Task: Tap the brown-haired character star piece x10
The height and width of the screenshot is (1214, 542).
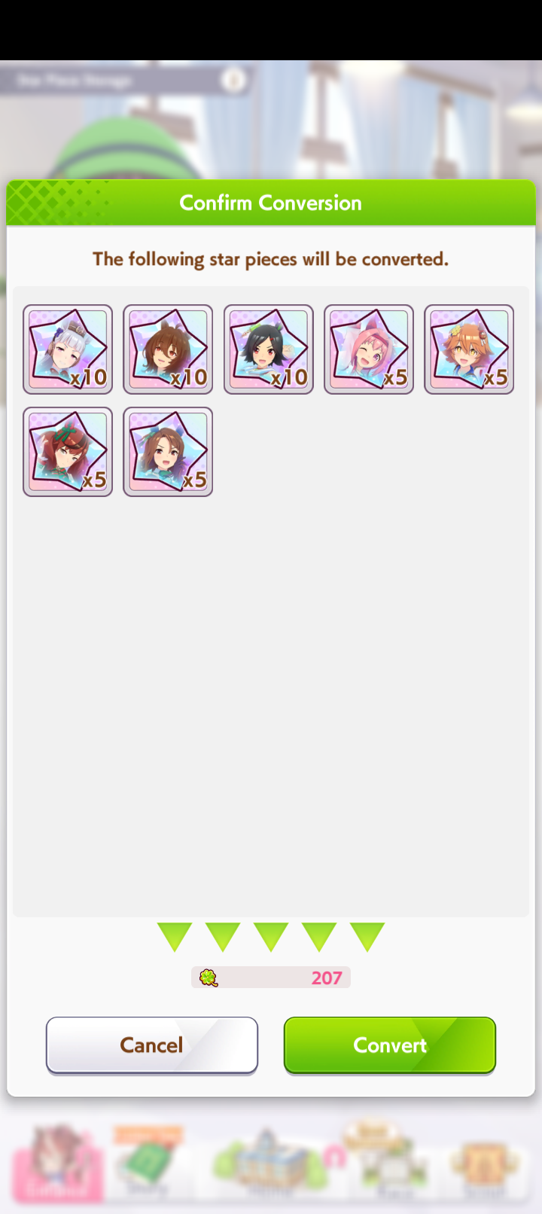Action: 168,349
